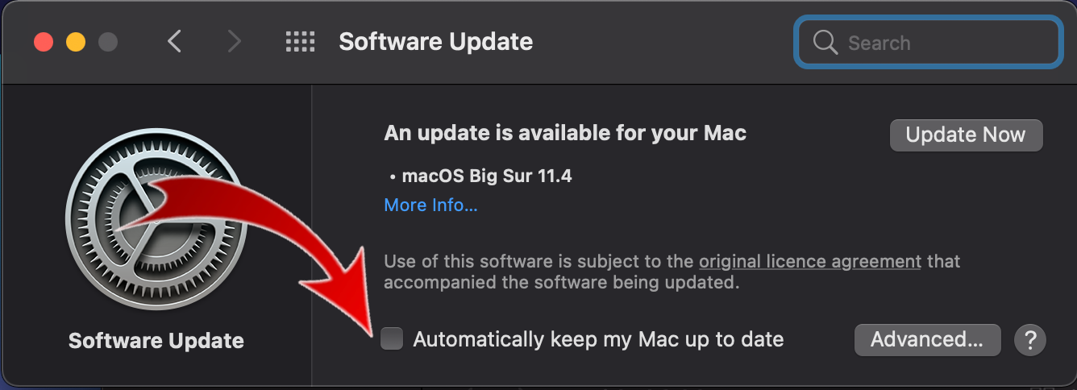Click the "An update is available" heading
The image size is (1077, 390).
pyautogui.click(x=565, y=133)
